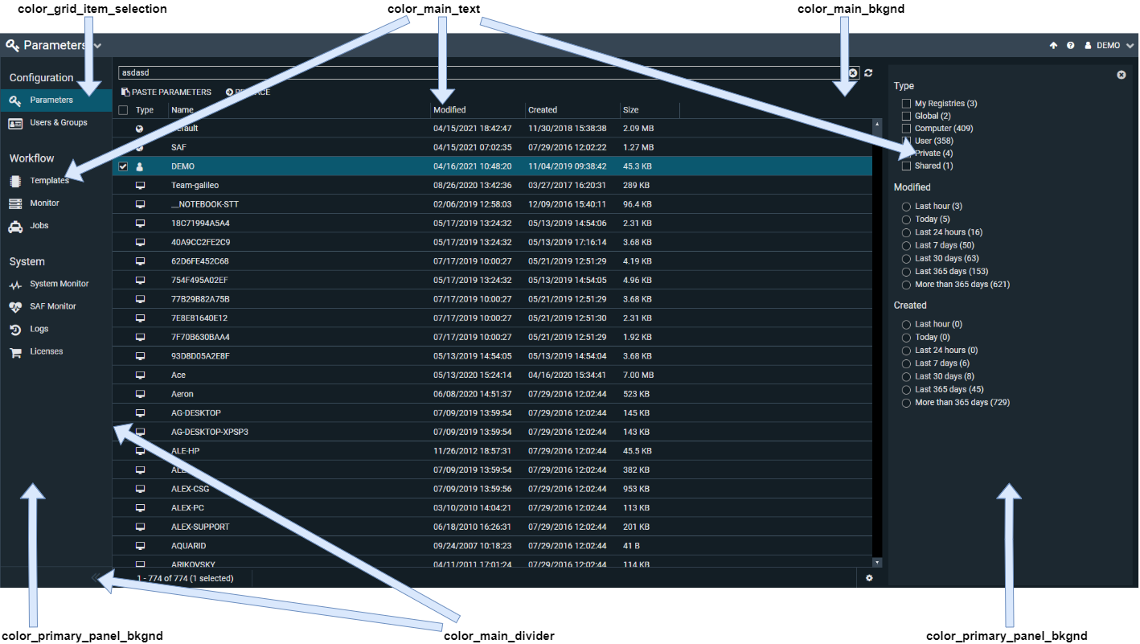Click the help question mark icon

[1071, 46]
